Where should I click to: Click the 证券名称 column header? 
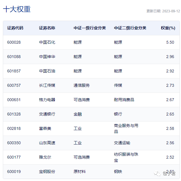47,28
